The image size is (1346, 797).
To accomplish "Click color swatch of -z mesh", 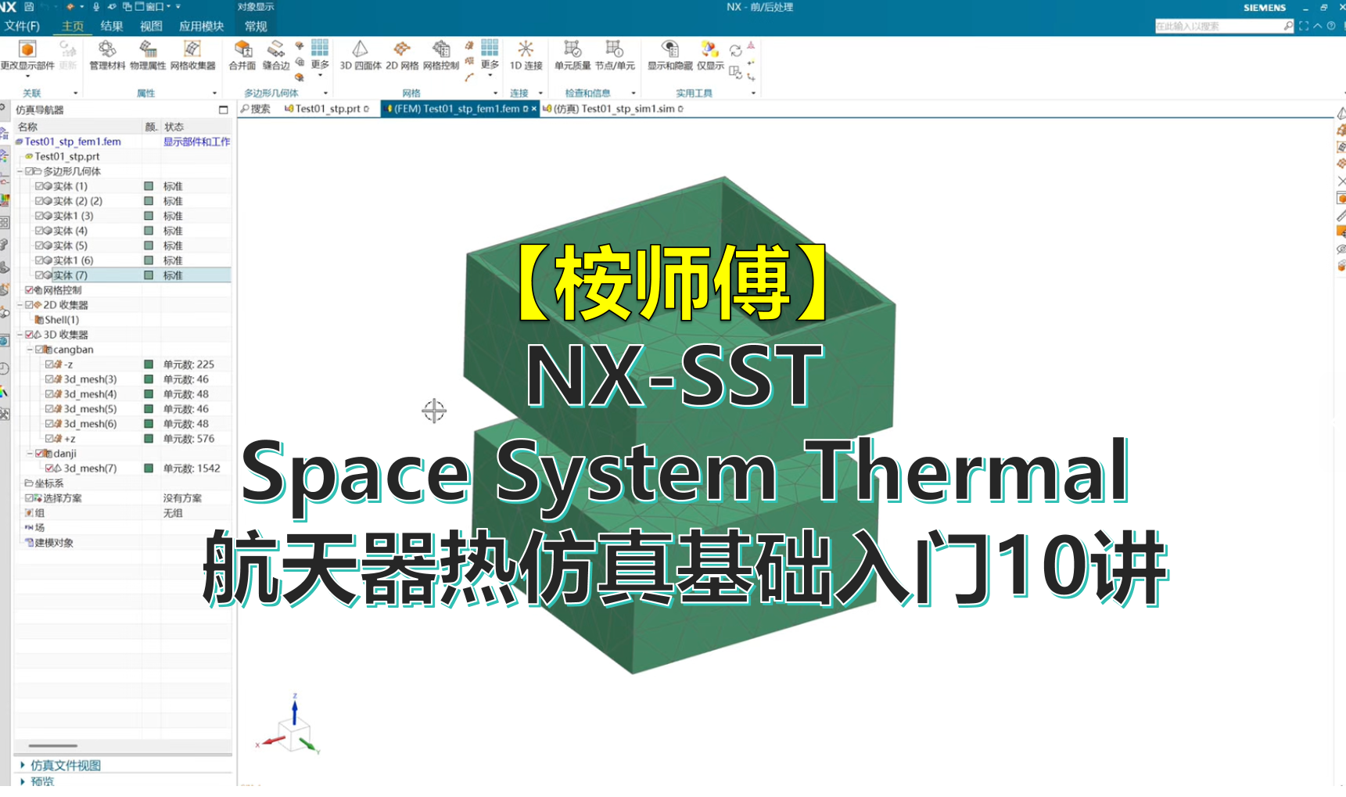I will pos(149,364).
